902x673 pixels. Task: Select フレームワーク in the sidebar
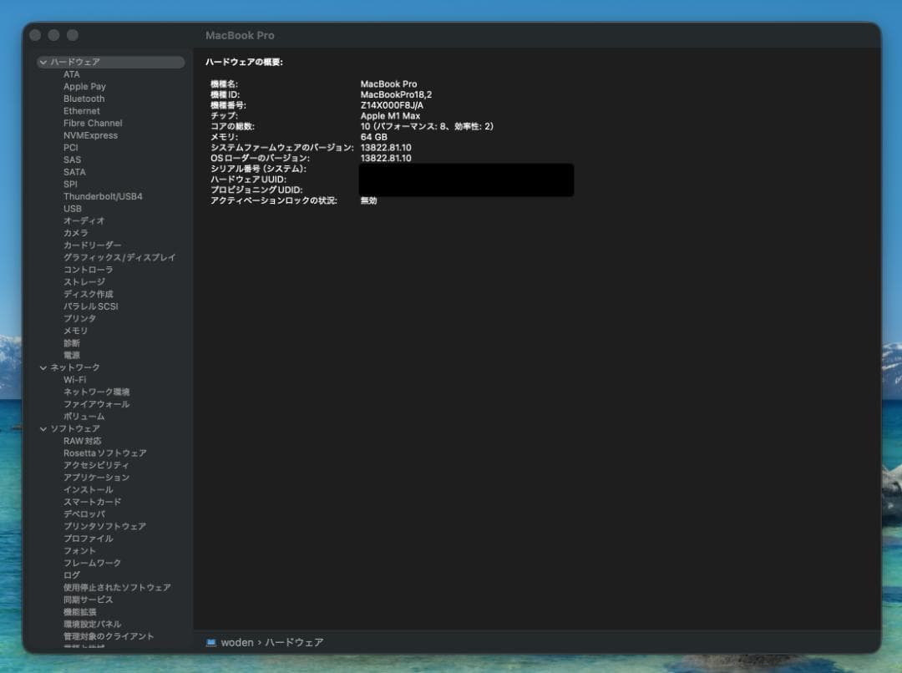tap(93, 563)
